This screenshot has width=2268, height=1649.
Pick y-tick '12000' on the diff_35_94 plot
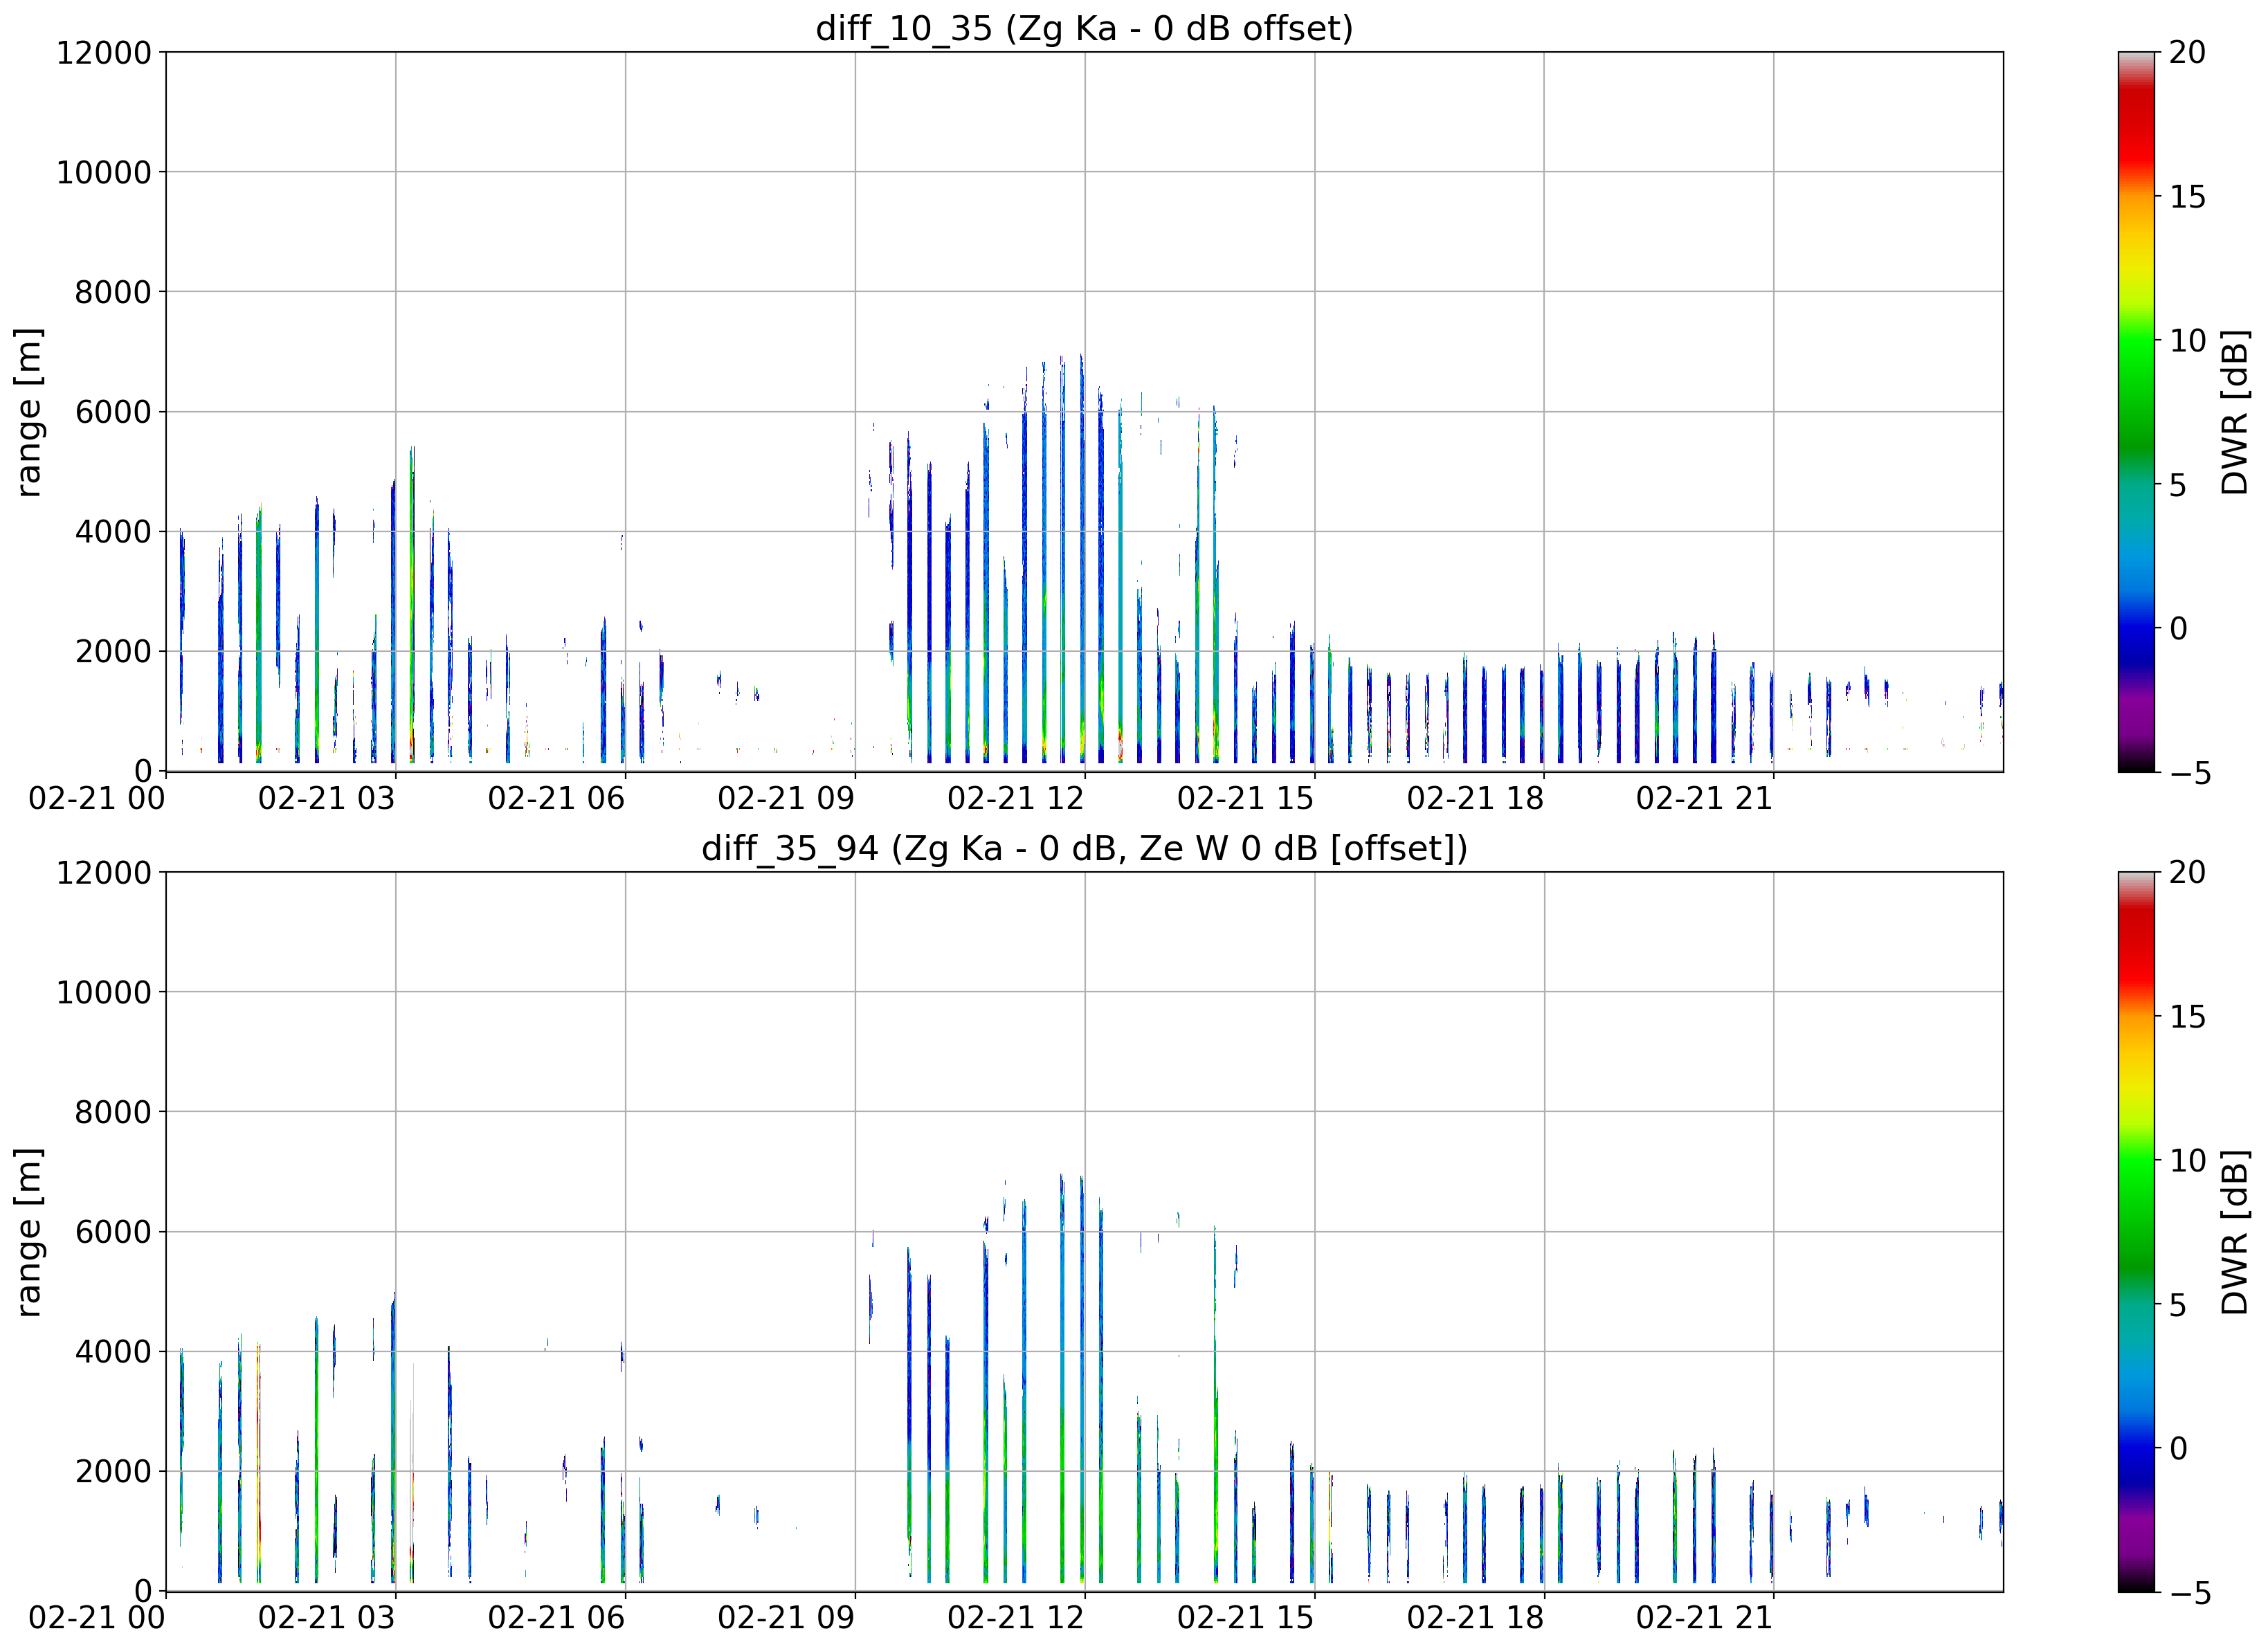103,873
